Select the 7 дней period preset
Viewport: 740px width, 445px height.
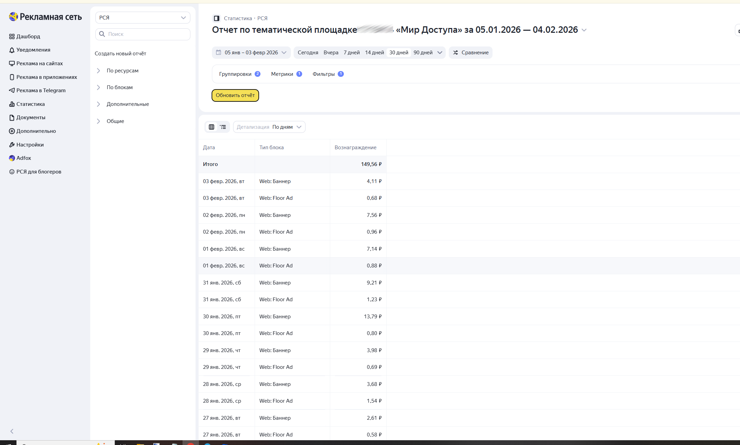point(351,53)
